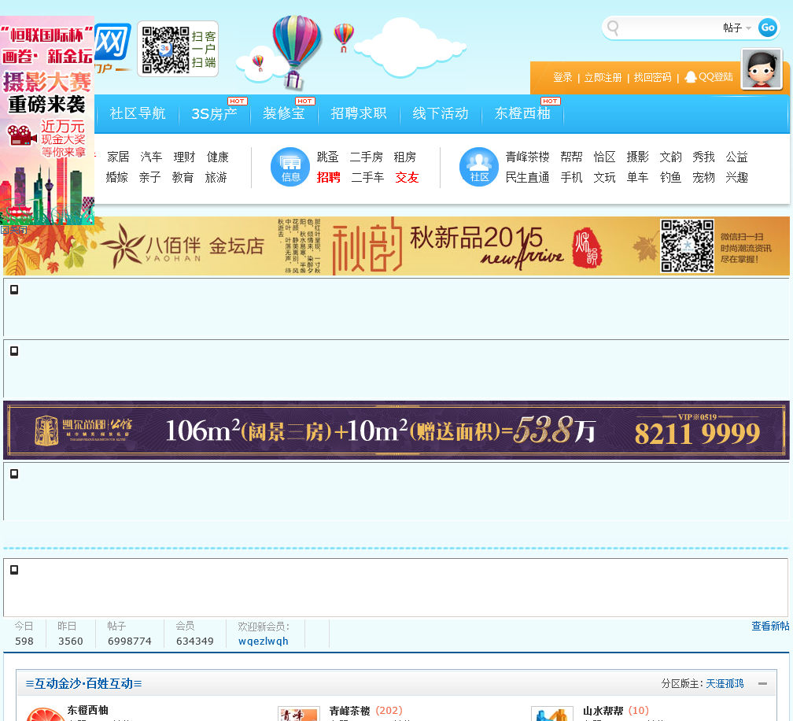Click the QQ penguin login icon
This screenshot has width=793, height=721.
pyautogui.click(x=691, y=77)
